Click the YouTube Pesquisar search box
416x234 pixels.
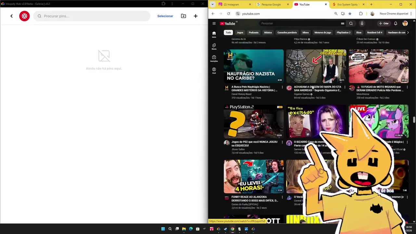coord(300,23)
